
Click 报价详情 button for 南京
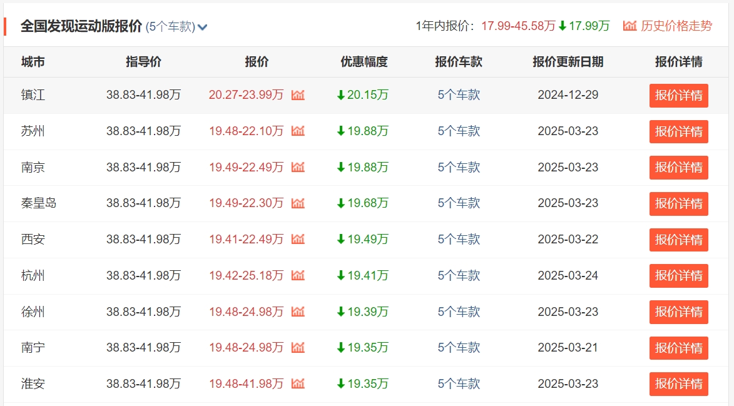click(678, 168)
